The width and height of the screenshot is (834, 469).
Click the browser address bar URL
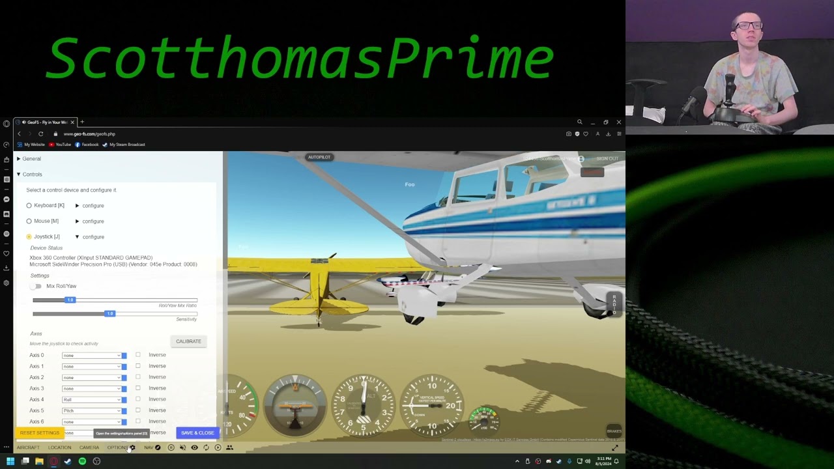(x=89, y=134)
